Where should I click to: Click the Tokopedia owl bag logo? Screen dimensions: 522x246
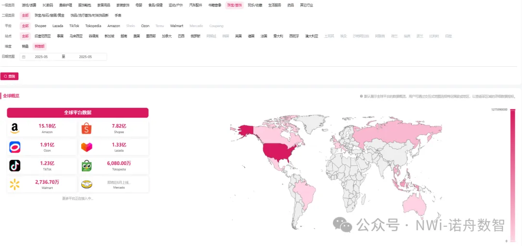(87, 166)
